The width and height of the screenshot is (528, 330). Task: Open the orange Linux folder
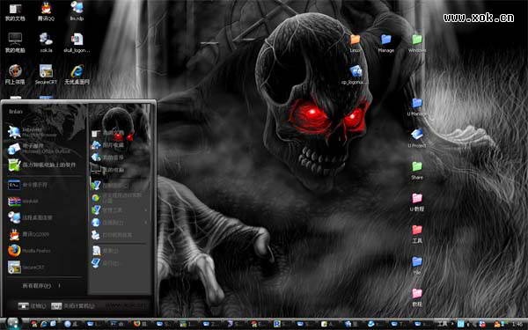[355, 43]
